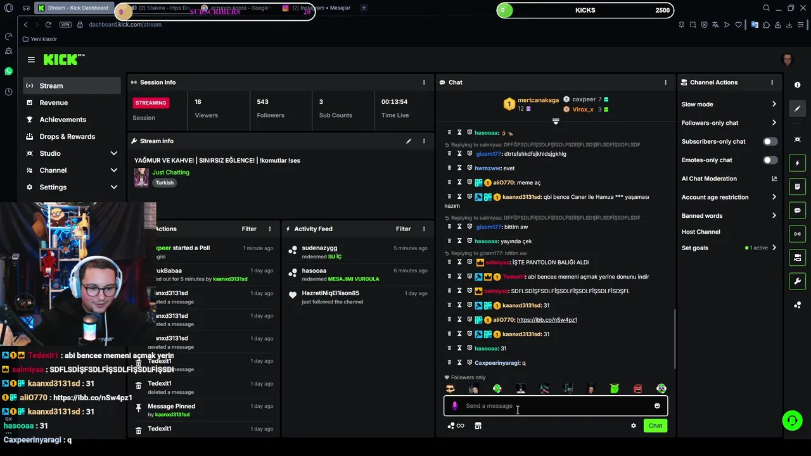Expand the Studio sidebar section
Viewport: 811px width, 456px height.
(113, 153)
